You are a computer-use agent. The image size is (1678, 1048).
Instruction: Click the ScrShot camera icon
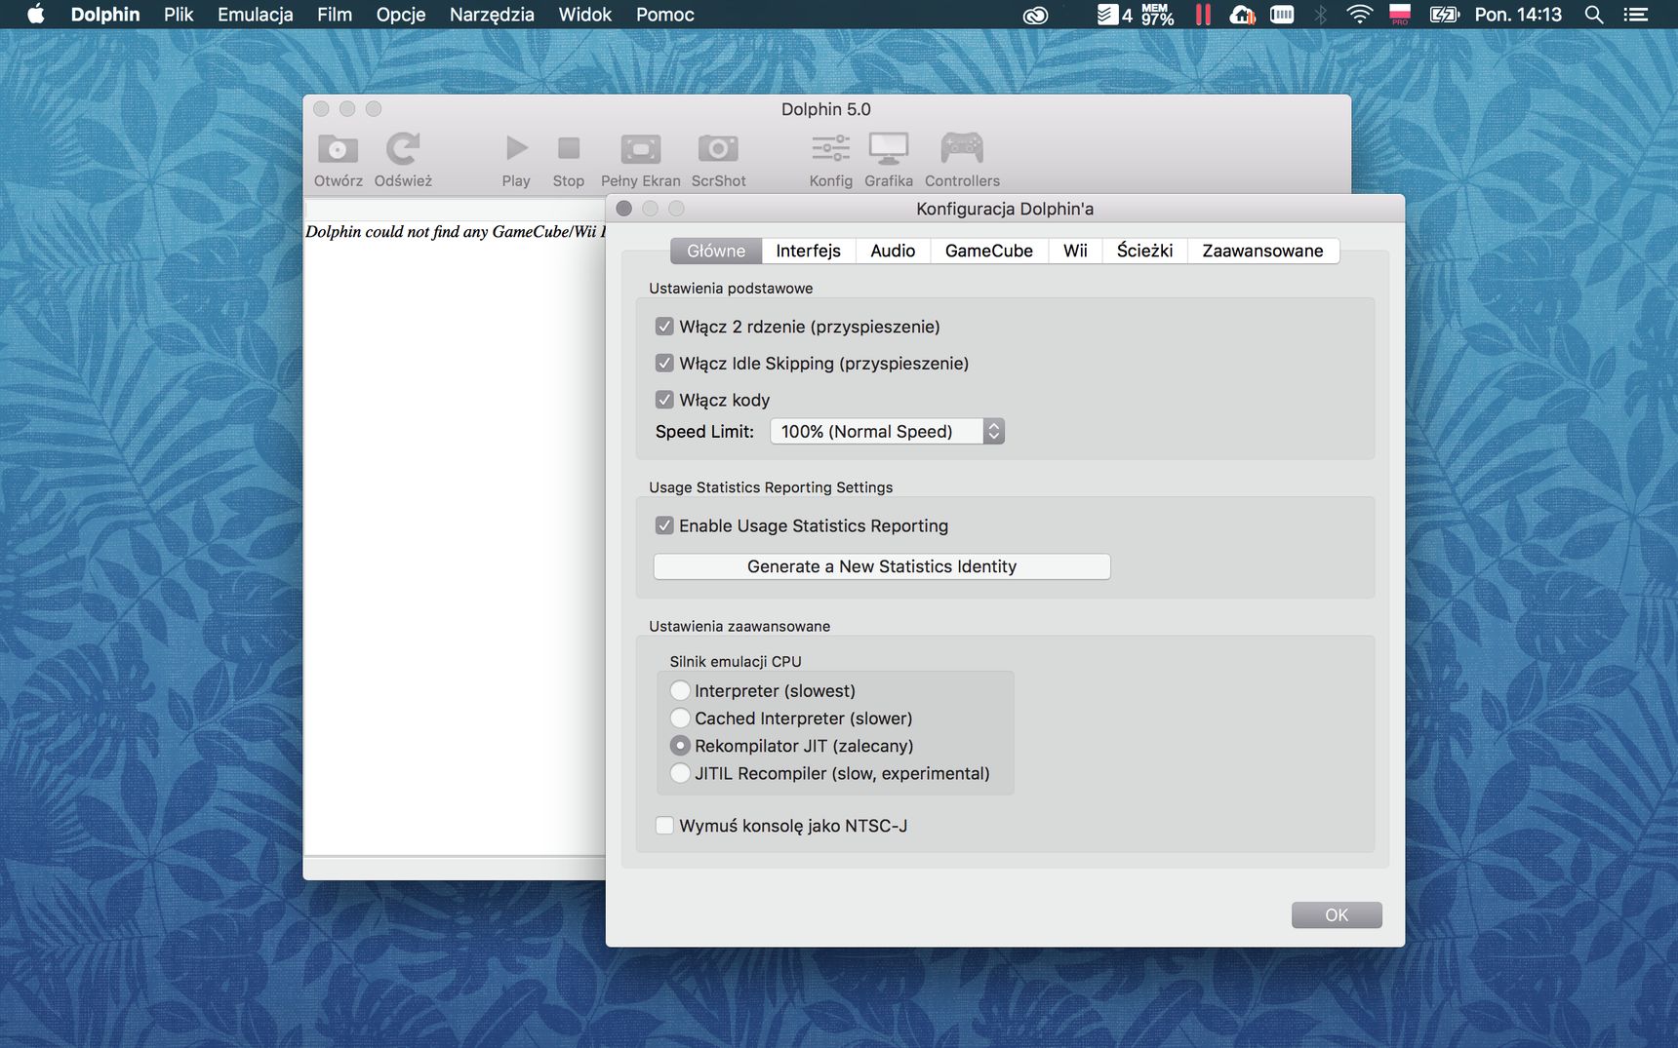pos(718,148)
